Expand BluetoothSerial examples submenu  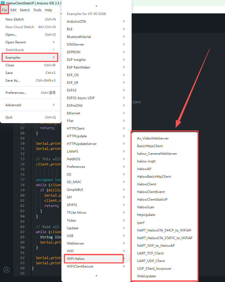(x=96, y=37)
